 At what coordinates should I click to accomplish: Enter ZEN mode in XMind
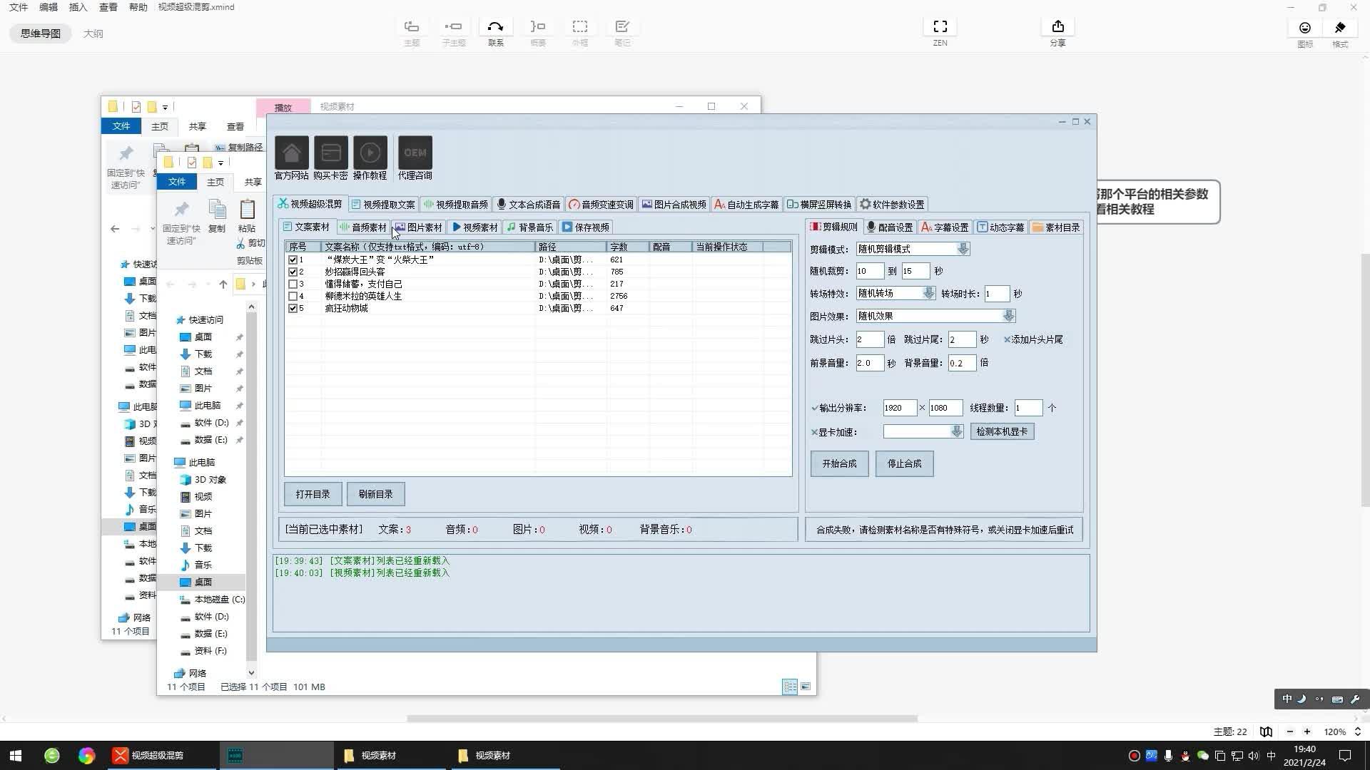click(940, 32)
